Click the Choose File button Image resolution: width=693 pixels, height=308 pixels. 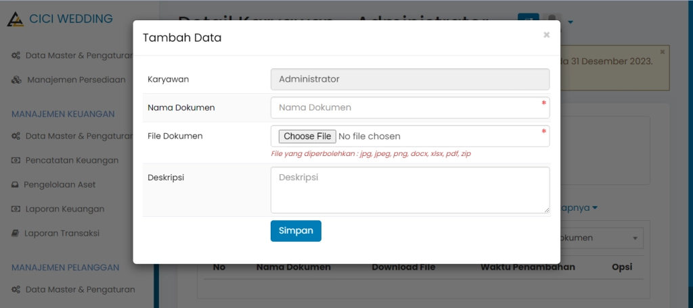307,136
